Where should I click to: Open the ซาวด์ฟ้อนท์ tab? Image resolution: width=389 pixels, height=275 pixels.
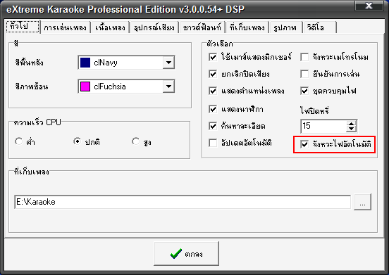pos(202,27)
